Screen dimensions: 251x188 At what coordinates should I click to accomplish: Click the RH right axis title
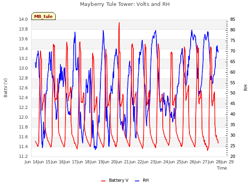point(246,88)
